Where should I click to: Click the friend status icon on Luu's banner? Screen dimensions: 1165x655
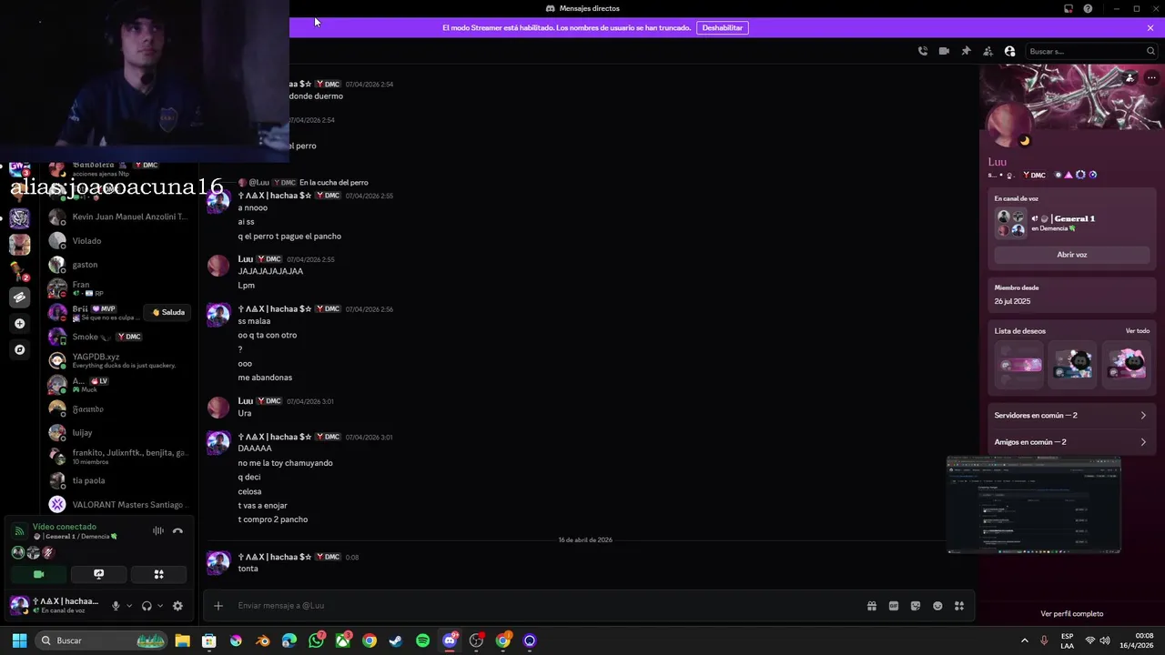pos(1130,78)
